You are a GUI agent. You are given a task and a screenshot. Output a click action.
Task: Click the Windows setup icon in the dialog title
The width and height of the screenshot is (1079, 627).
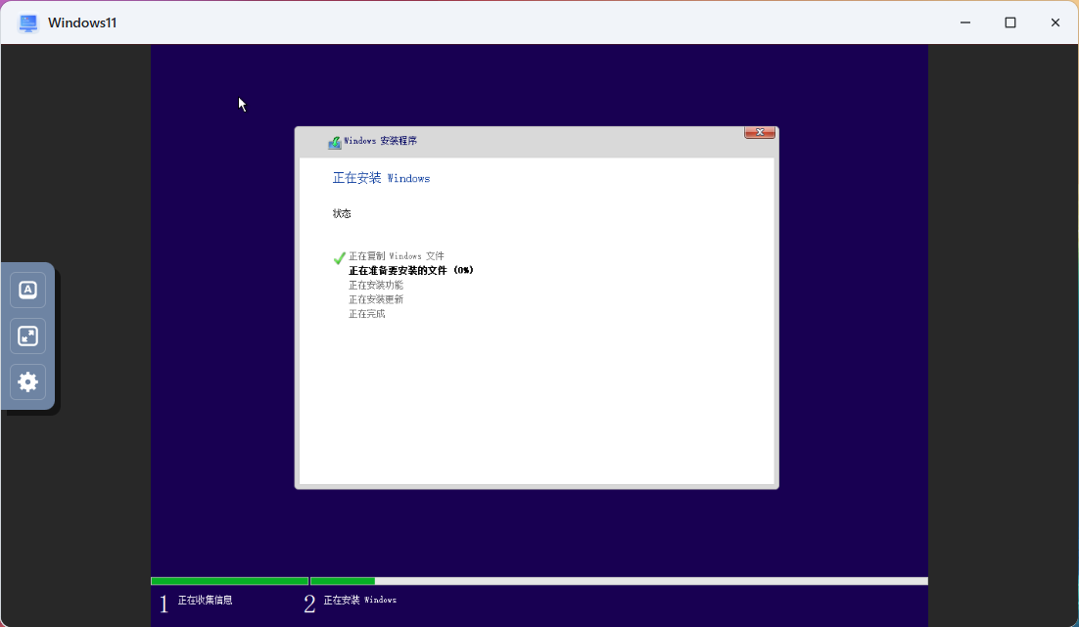pyautogui.click(x=335, y=142)
